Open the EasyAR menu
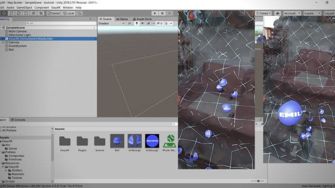 pyautogui.click(x=56, y=8)
